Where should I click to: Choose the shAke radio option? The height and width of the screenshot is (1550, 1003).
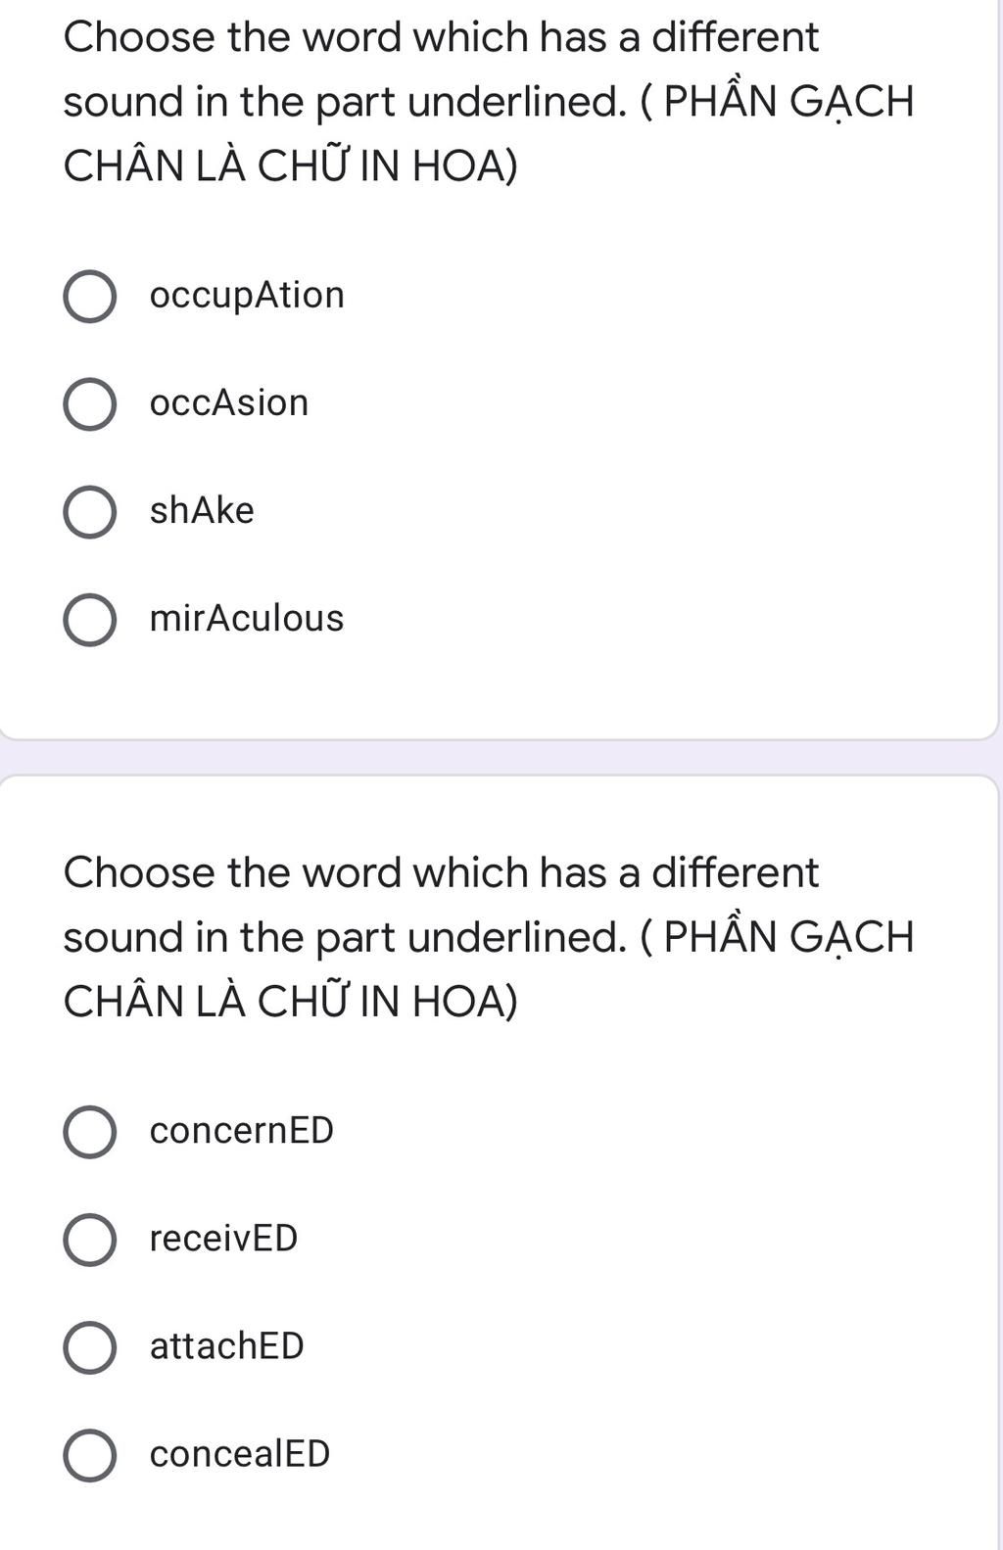pyautogui.click(x=90, y=512)
